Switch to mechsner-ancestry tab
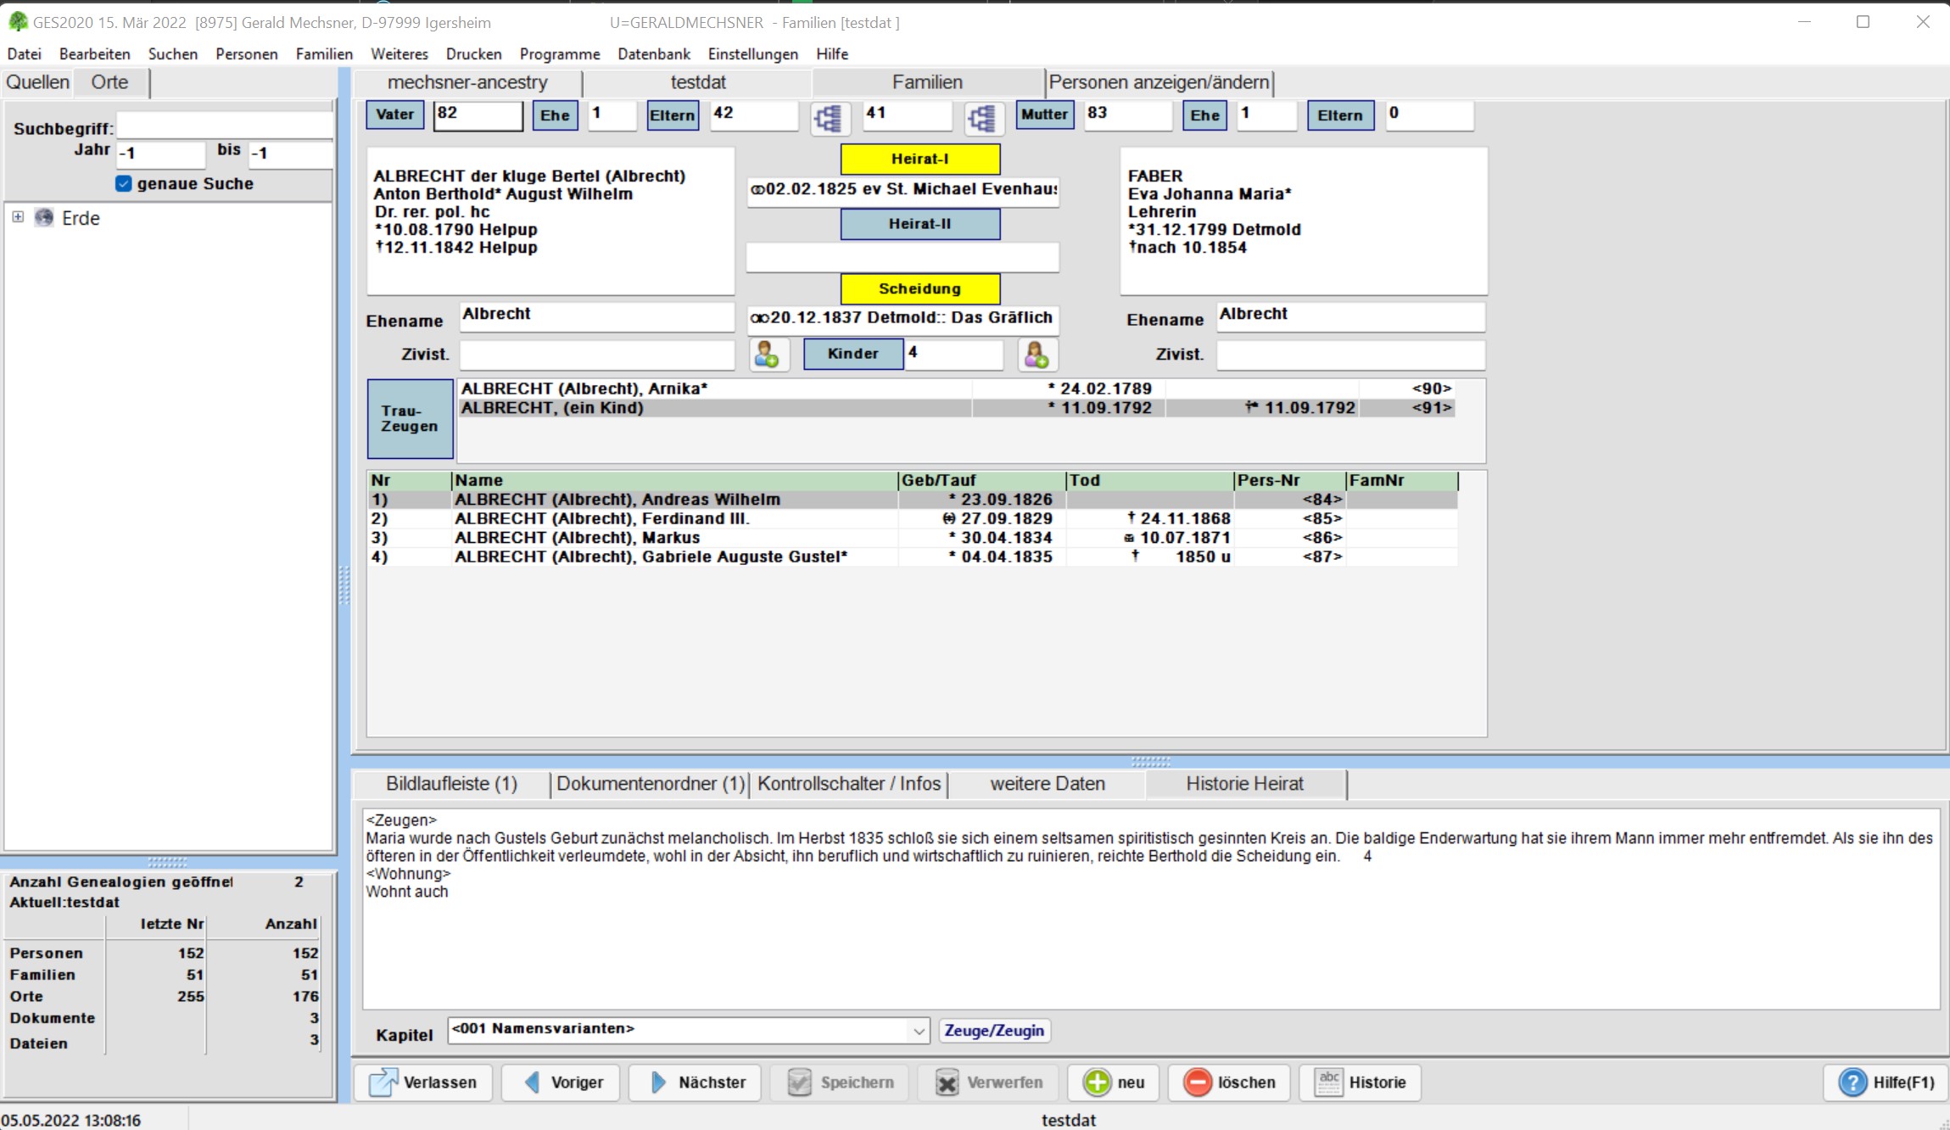This screenshot has width=1950, height=1130. point(467,82)
